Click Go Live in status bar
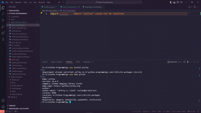Viewport: 201px width, 113px height. (x=191, y=111)
